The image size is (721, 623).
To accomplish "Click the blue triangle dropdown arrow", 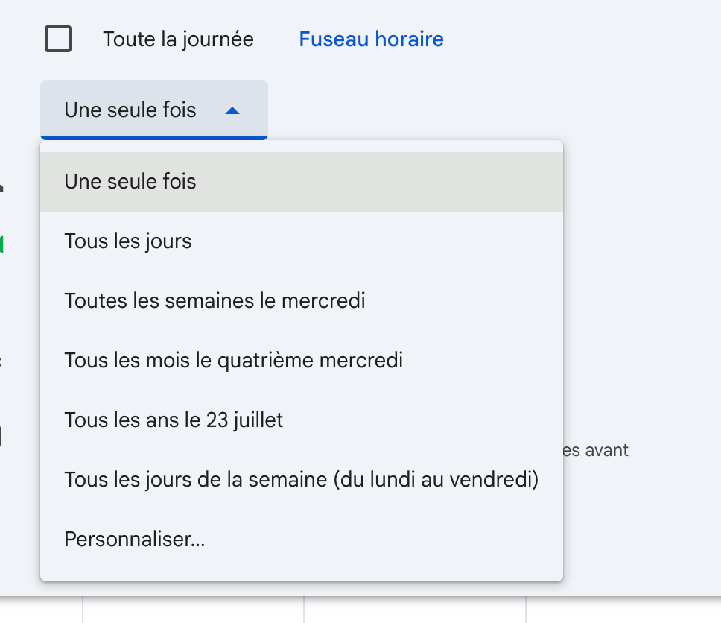I will point(232,110).
